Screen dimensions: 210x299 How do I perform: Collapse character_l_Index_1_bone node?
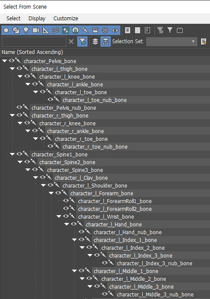point(75,240)
